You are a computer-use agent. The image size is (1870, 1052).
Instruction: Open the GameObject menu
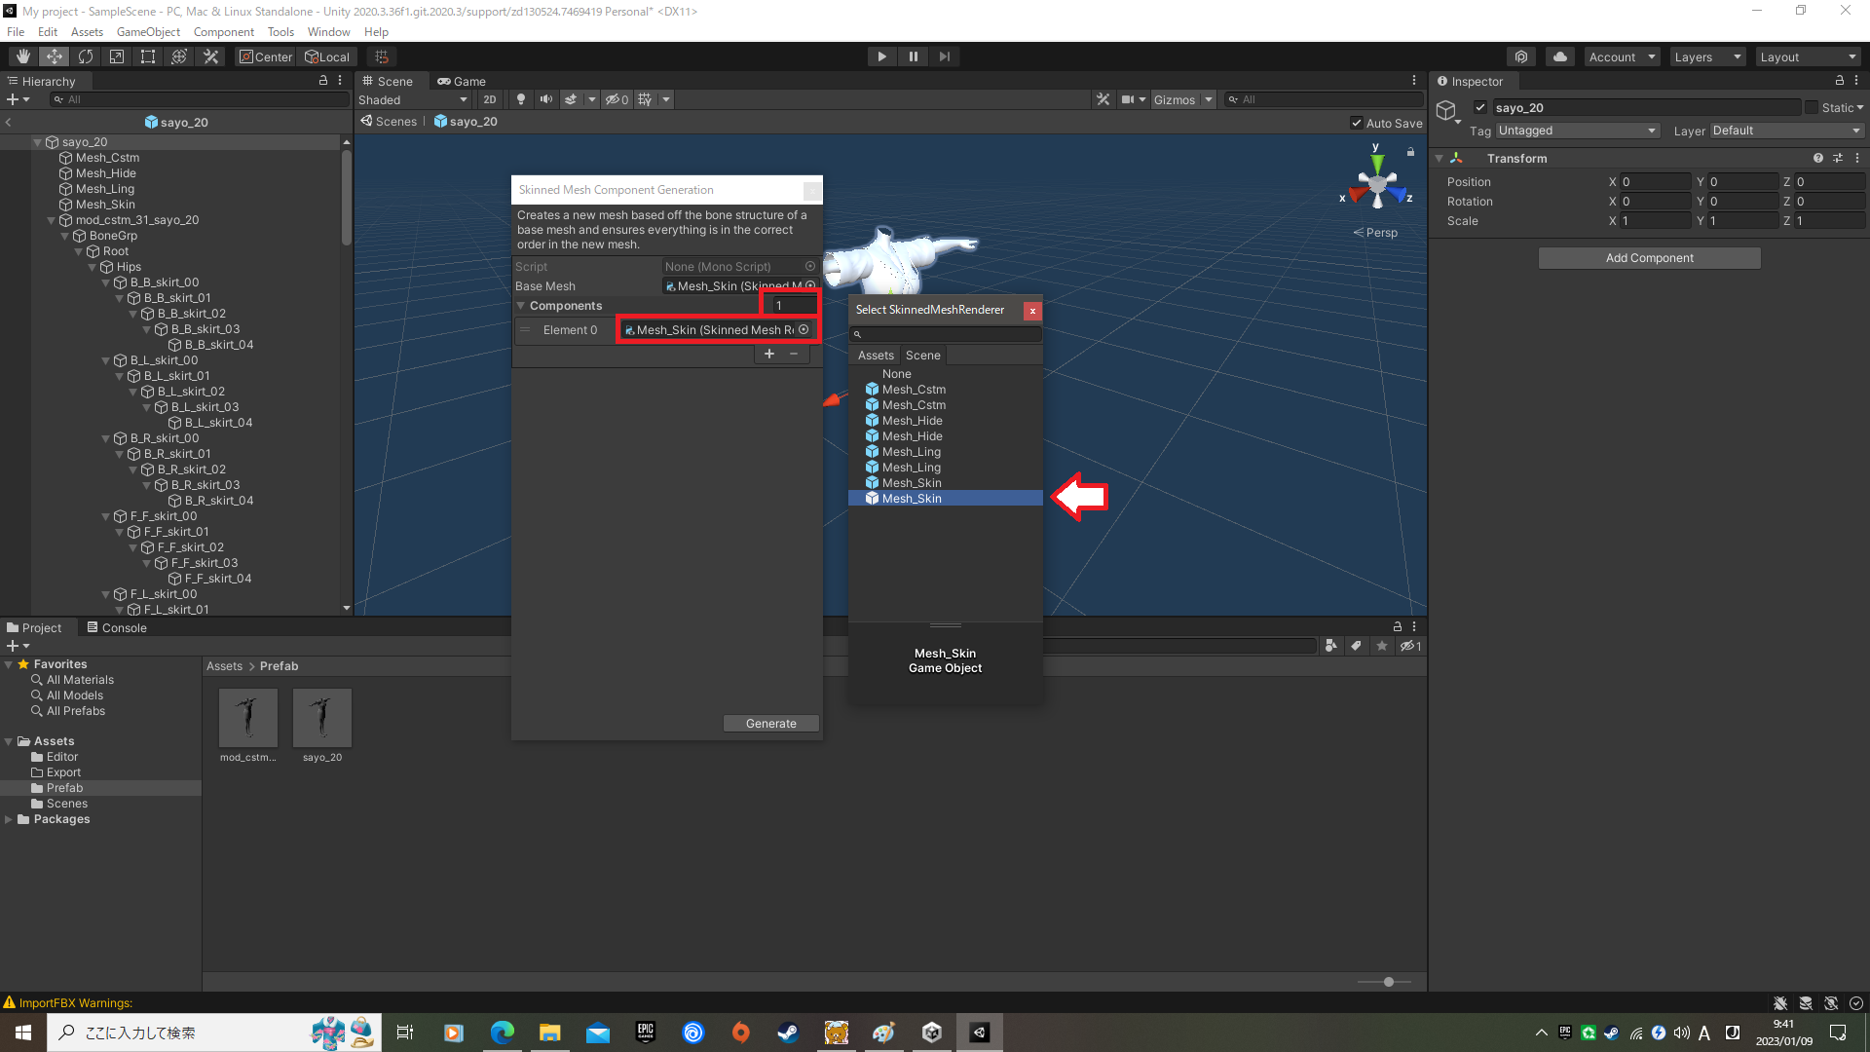148,32
